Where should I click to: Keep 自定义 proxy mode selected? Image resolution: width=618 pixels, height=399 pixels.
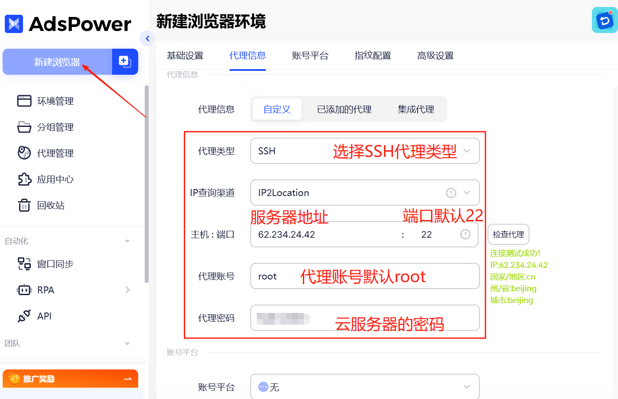click(x=276, y=109)
